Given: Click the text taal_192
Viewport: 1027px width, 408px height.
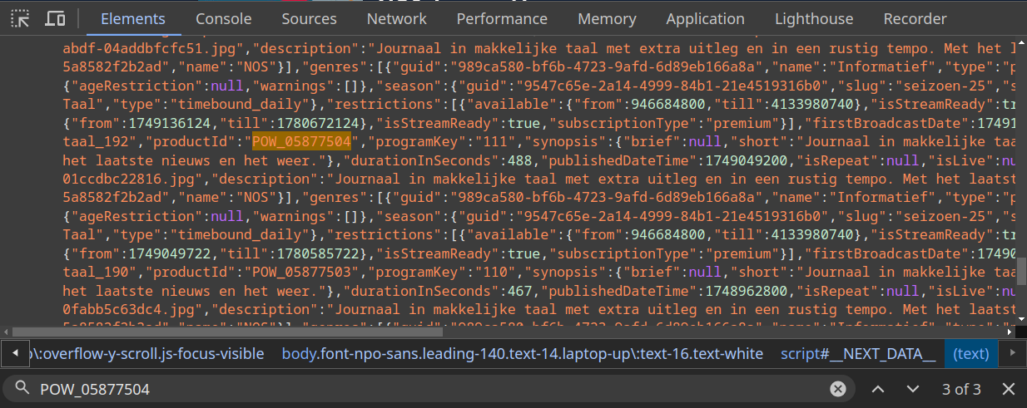Looking at the screenshot, I should tap(96, 141).
